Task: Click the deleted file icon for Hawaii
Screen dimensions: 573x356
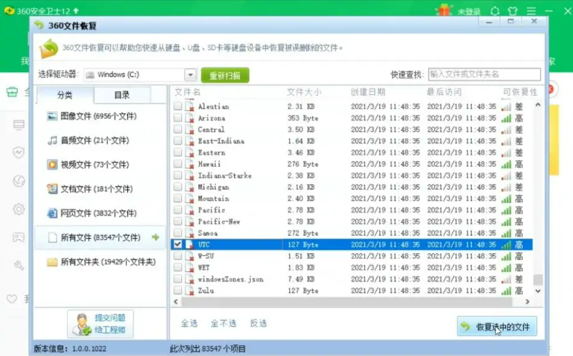Action: click(x=190, y=164)
